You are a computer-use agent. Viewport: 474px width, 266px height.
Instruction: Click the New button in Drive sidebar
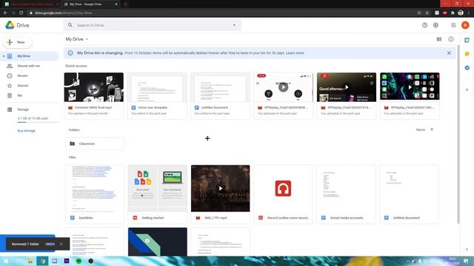(x=18, y=42)
